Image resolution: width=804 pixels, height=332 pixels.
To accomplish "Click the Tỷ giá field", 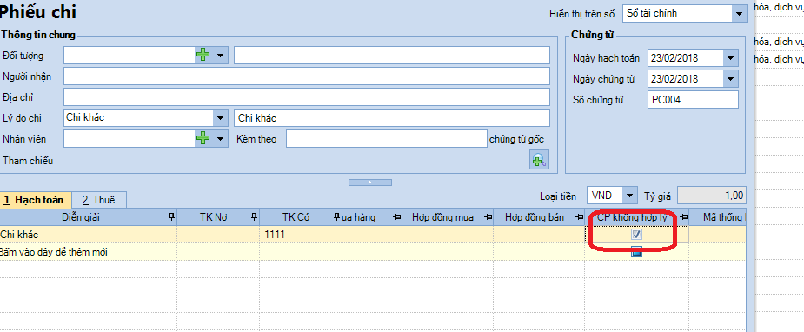I will [712, 196].
